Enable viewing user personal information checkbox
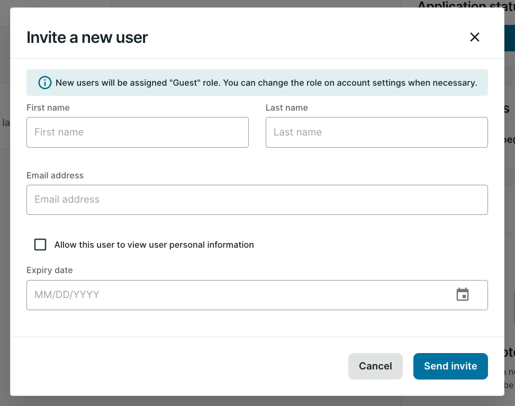The width and height of the screenshot is (515, 406). [x=40, y=245]
